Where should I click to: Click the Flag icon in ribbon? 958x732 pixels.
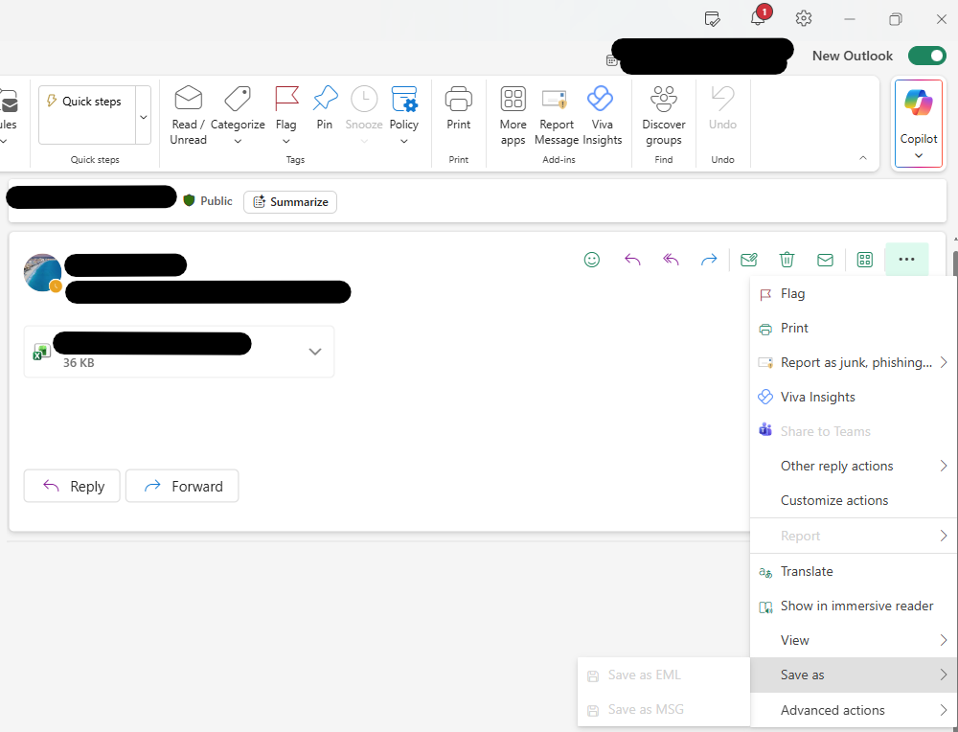285,98
